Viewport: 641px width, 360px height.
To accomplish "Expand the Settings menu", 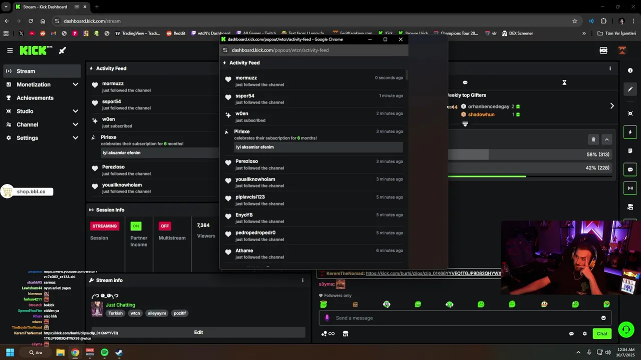I will pyautogui.click(x=42, y=138).
